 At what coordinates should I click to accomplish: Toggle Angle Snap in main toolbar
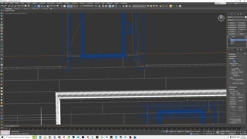(x=71, y=6)
